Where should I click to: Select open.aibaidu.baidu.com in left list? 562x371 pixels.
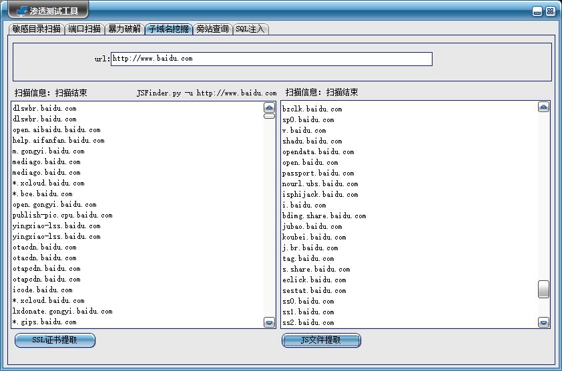57,129
